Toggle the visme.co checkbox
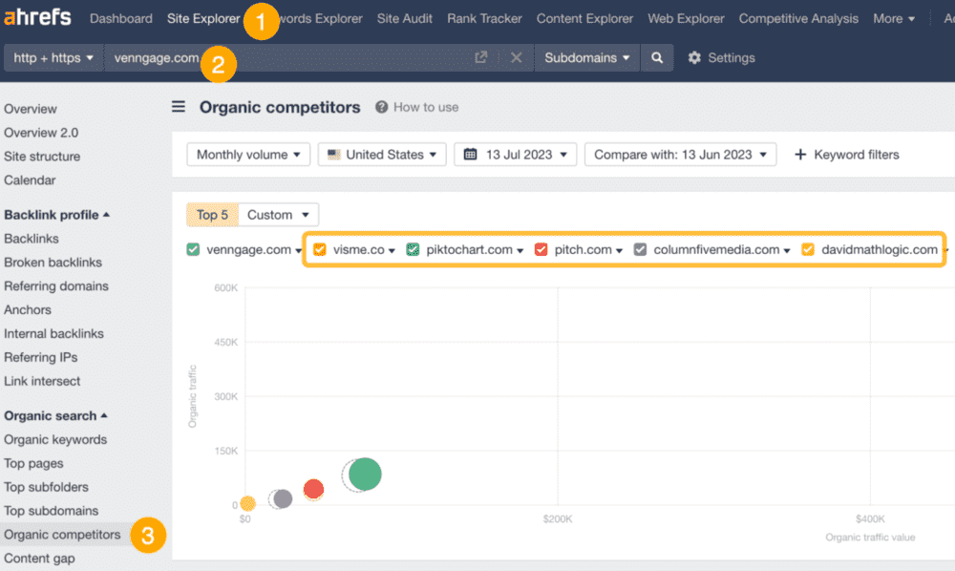 pyautogui.click(x=320, y=249)
